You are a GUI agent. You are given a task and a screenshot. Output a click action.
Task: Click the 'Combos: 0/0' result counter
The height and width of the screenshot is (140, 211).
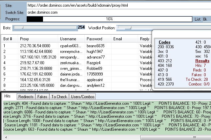[199, 84]
